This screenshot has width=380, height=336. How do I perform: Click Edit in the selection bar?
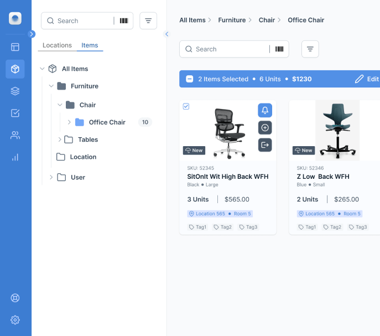click(x=367, y=79)
